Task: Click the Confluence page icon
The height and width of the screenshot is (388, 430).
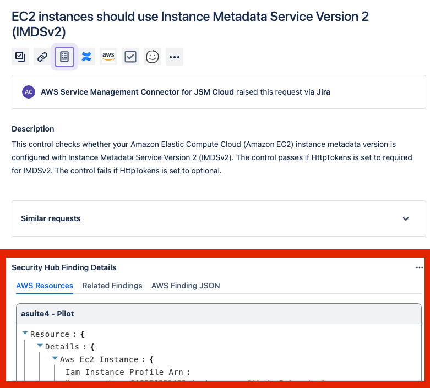Action: (x=86, y=57)
